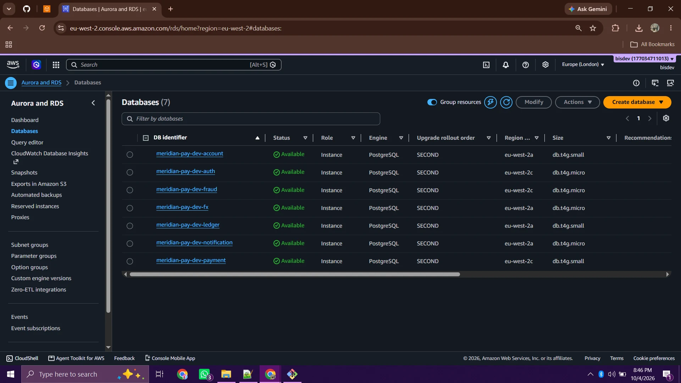The height and width of the screenshot is (383, 681).
Task: Open meridian-pay-dev-fx database link
Action: [182, 207]
